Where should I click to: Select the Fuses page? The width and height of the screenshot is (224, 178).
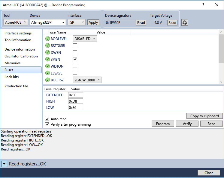click(x=21, y=70)
